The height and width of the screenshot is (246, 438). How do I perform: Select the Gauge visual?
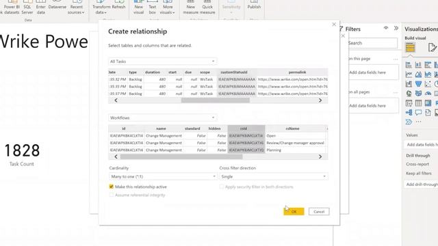(x=428, y=94)
